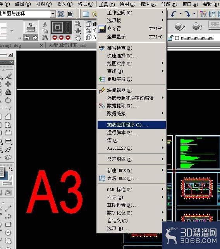
Task: Select the Chamfer tool in left palette
Action: (x=8, y=117)
